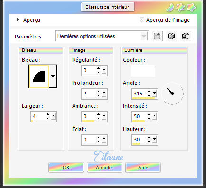Viewport: 206px width, 188px height.
Task: Open the Paramètres presets dropdown
Action: [144, 36]
